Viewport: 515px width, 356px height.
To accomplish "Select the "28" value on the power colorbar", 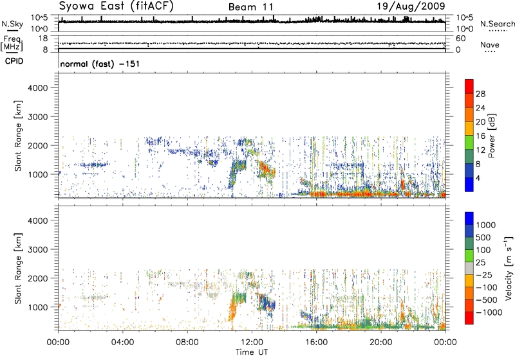I will [480, 94].
